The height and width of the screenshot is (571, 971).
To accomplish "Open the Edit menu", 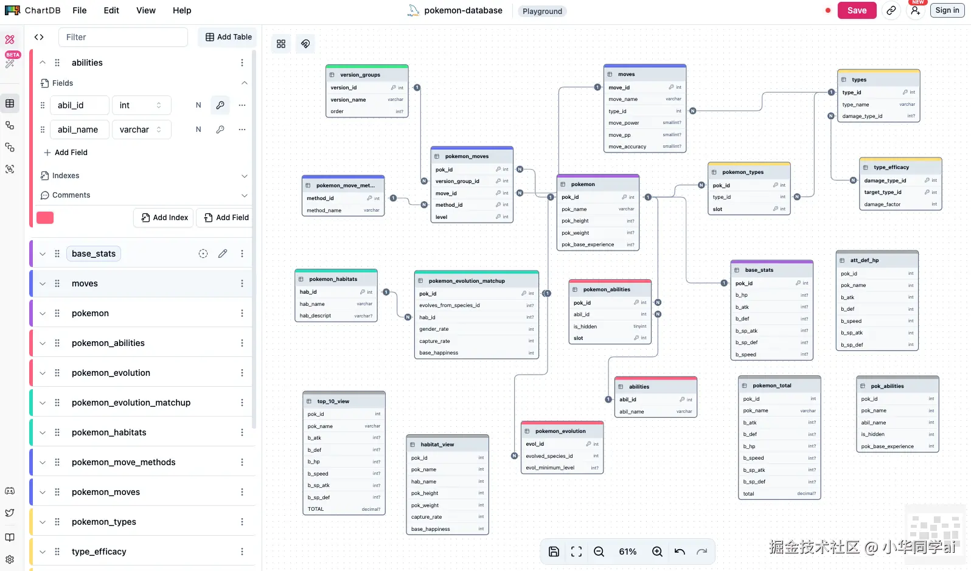I will pyautogui.click(x=111, y=10).
